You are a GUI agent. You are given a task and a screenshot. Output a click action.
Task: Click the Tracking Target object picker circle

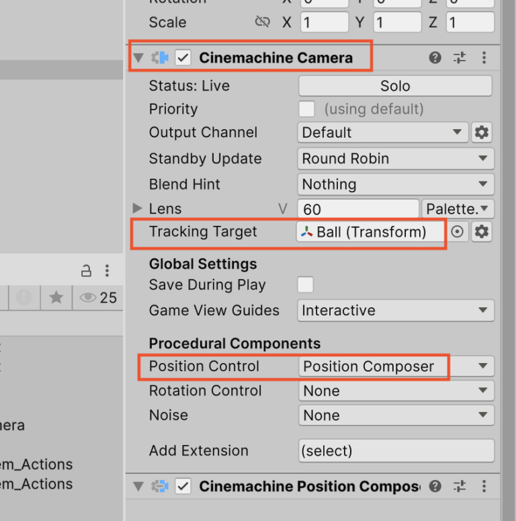(458, 232)
